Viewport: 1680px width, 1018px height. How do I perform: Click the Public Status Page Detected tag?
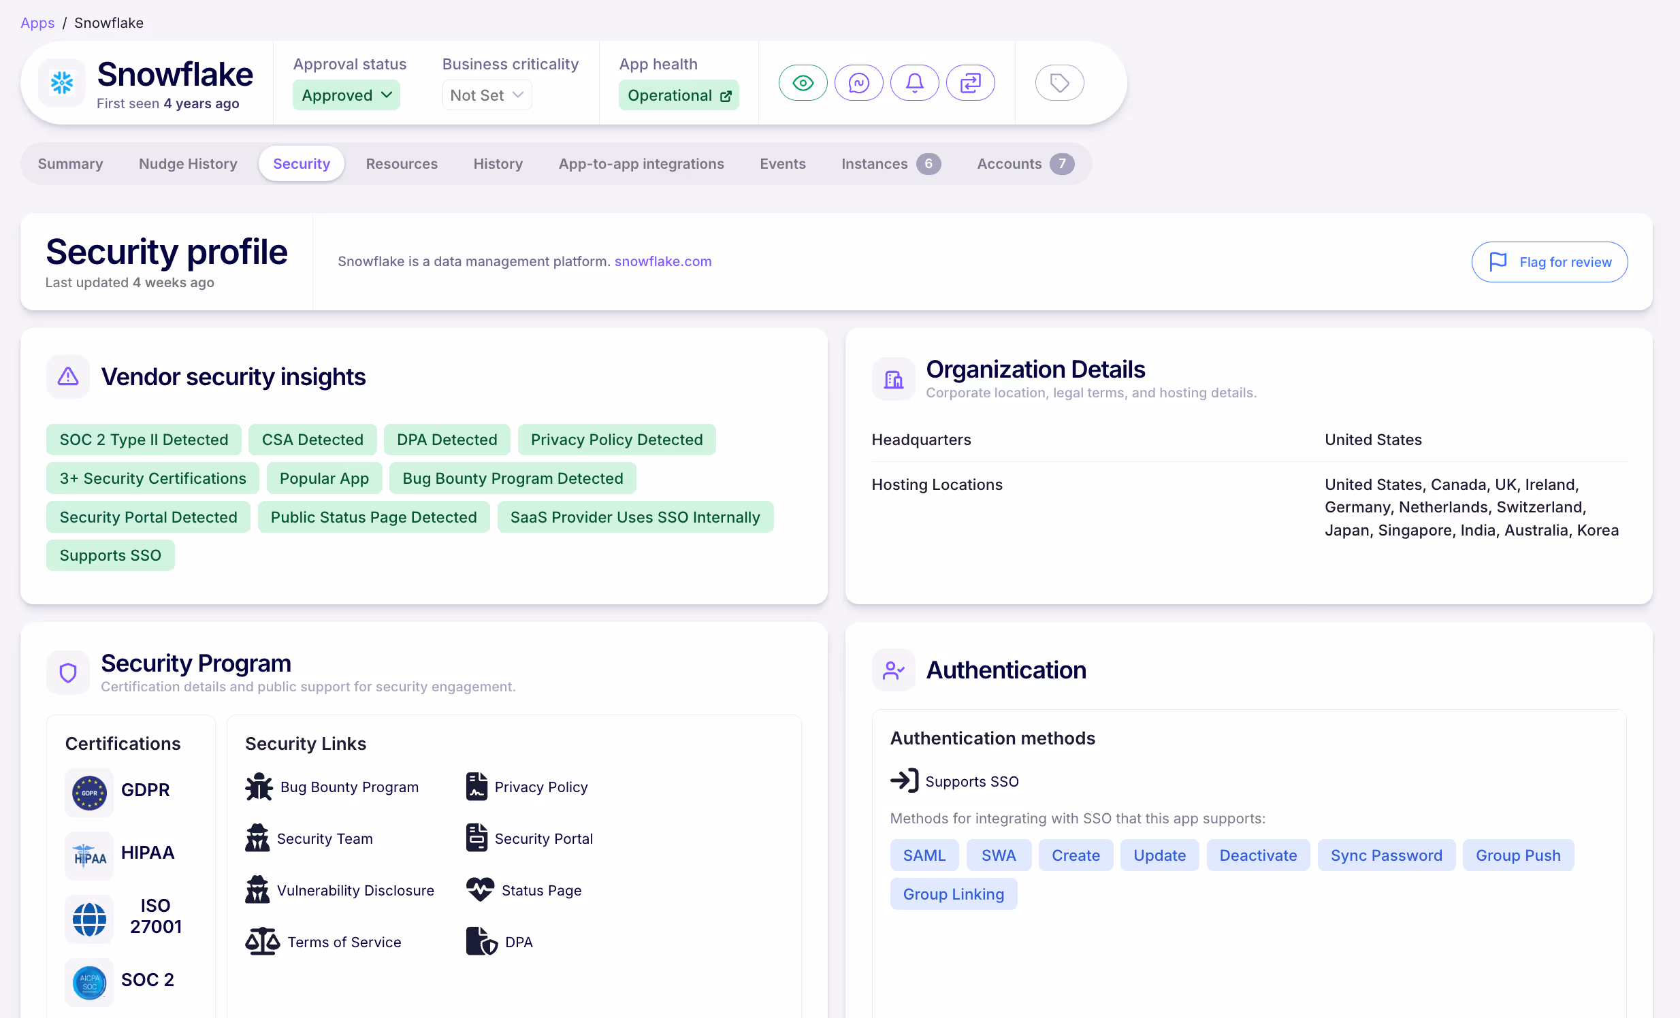(x=374, y=518)
